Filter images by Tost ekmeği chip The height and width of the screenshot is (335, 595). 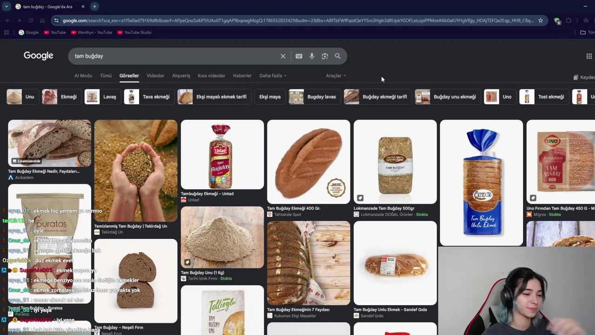(x=544, y=97)
